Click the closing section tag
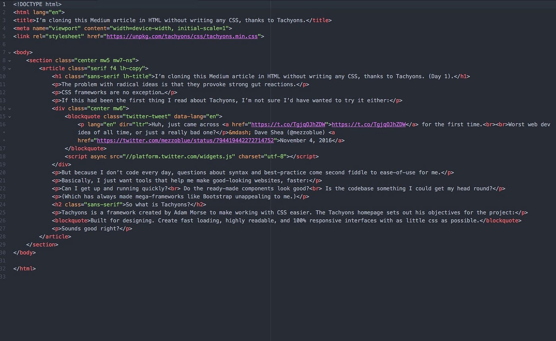 pos(42,244)
